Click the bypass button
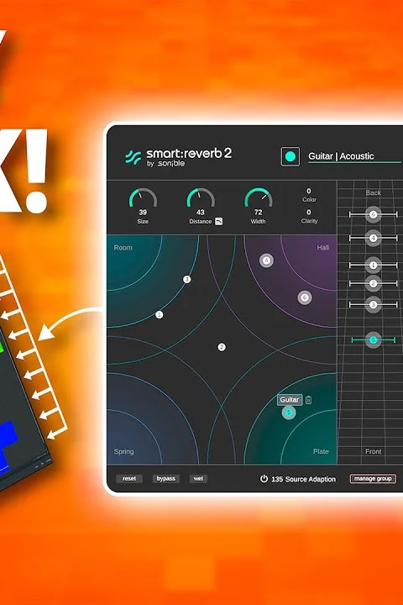The image size is (403, 605). coord(166,479)
